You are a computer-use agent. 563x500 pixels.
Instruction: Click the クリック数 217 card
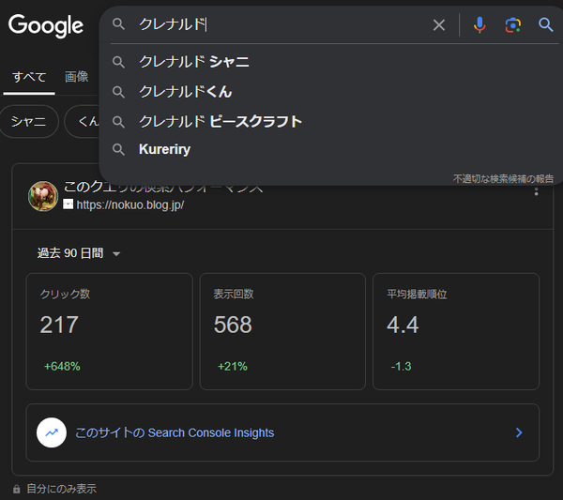(109, 331)
